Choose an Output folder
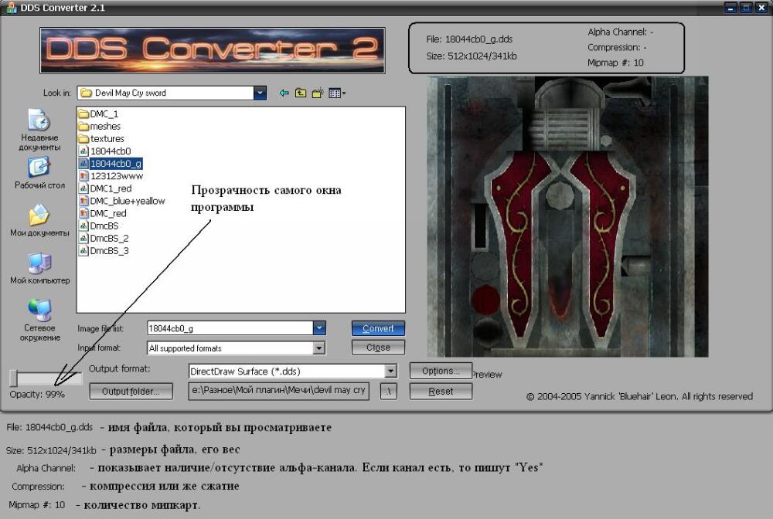The height and width of the screenshot is (519, 773). point(131,392)
